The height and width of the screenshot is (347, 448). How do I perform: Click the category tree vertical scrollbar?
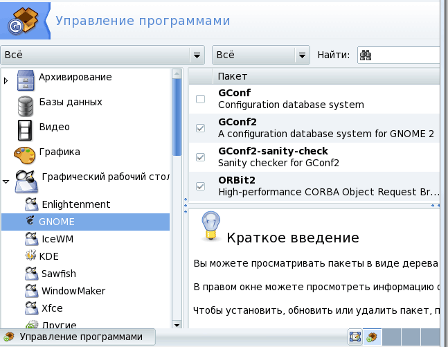(177, 208)
